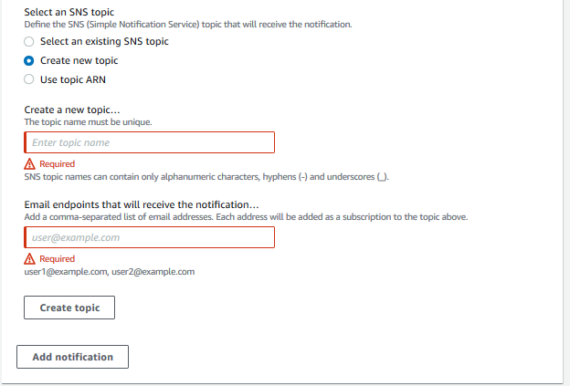Click 'Required' error text under email field
The image size is (570, 386).
[x=57, y=259]
